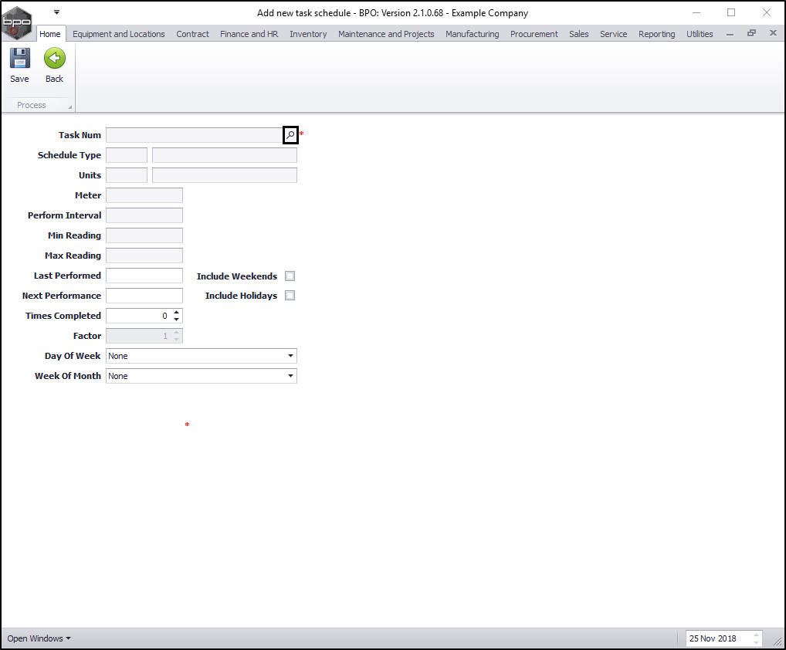Image resolution: width=786 pixels, height=650 pixels.
Task: Click the Units code field
Action: [127, 175]
